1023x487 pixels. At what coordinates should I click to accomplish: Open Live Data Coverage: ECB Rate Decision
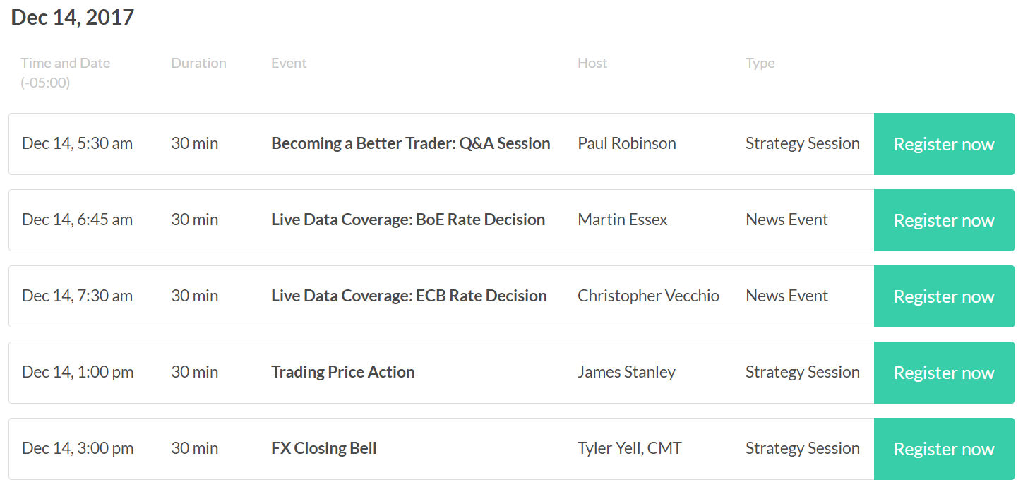coord(409,296)
